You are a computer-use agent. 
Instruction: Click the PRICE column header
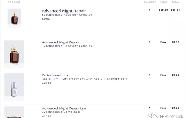(163, 2)
